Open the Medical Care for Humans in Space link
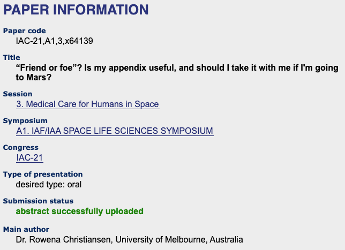 click(x=87, y=104)
